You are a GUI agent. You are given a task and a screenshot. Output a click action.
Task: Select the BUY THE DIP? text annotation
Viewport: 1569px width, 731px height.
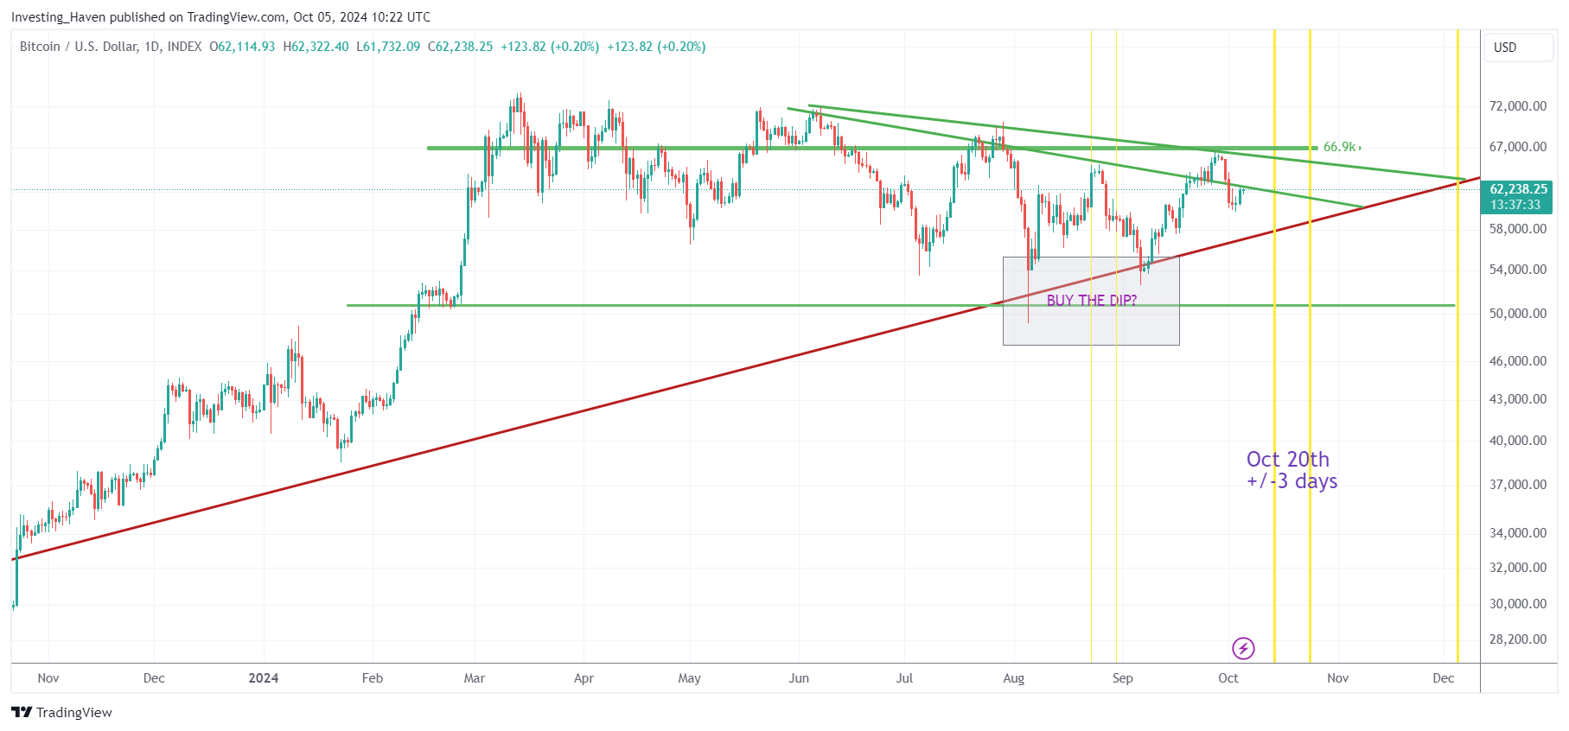(1091, 301)
